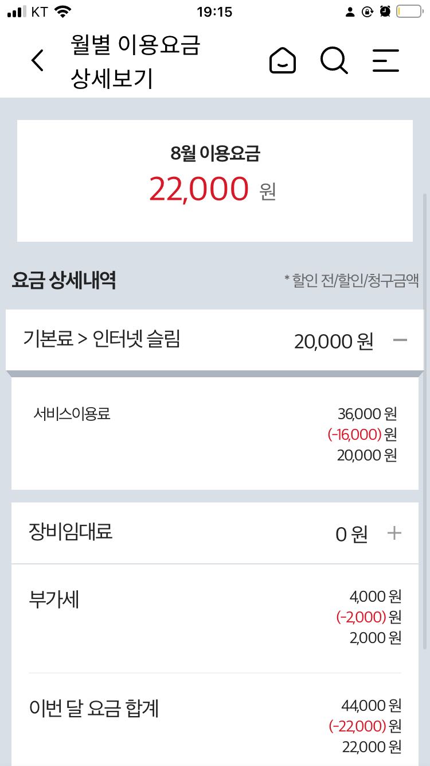Image resolution: width=430 pixels, height=766 pixels.
Task: Tap the 22,000 원 total amount
Action: 212,189
